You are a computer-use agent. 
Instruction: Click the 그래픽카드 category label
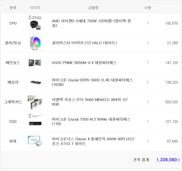click(x=13, y=102)
